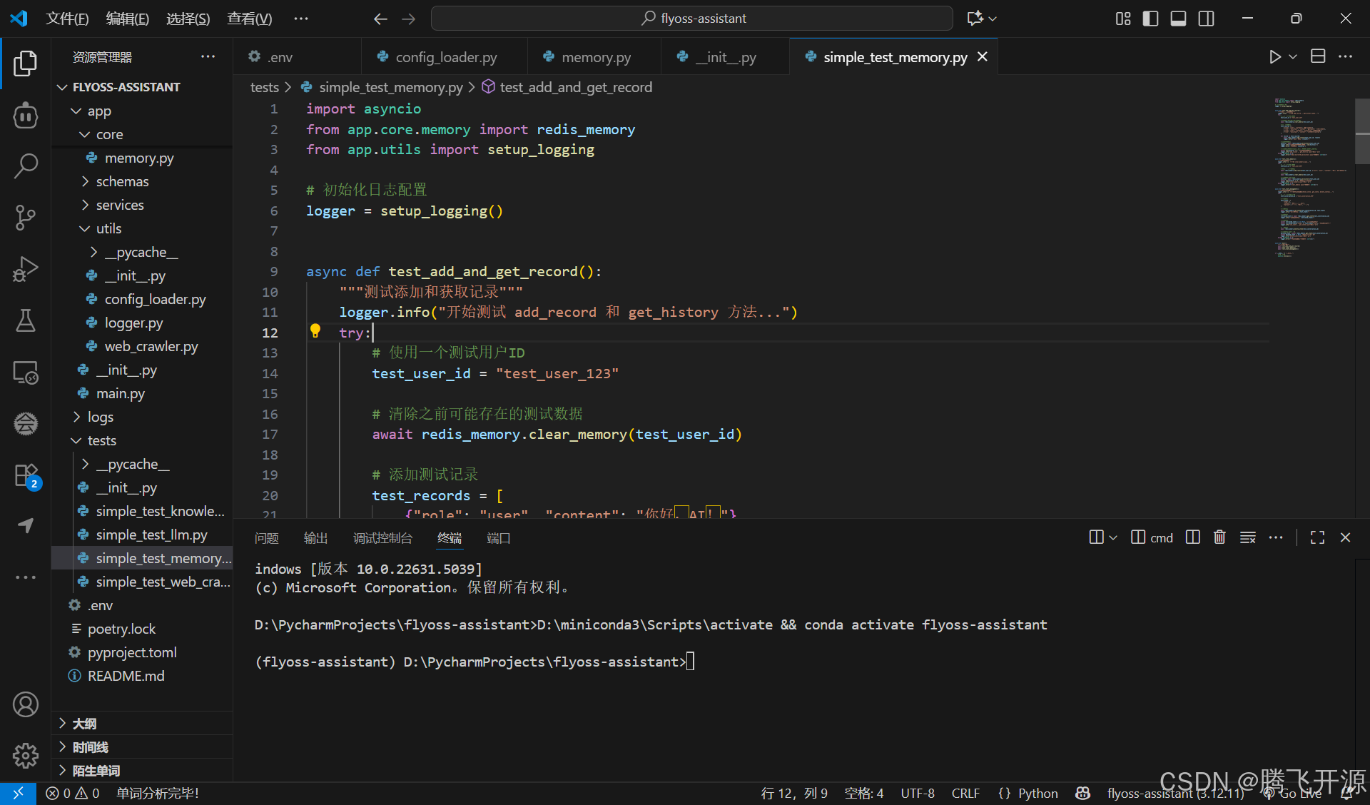Open the Search view in activity bar
This screenshot has height=805, width=1370.
click(26, 166)
